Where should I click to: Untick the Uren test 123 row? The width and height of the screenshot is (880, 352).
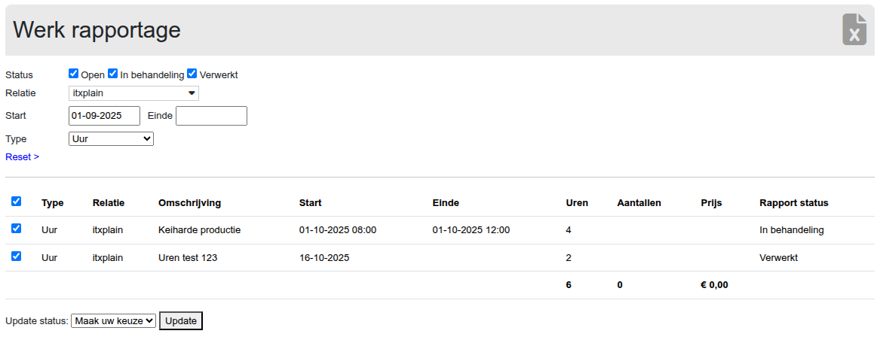[x=17, y=256]
